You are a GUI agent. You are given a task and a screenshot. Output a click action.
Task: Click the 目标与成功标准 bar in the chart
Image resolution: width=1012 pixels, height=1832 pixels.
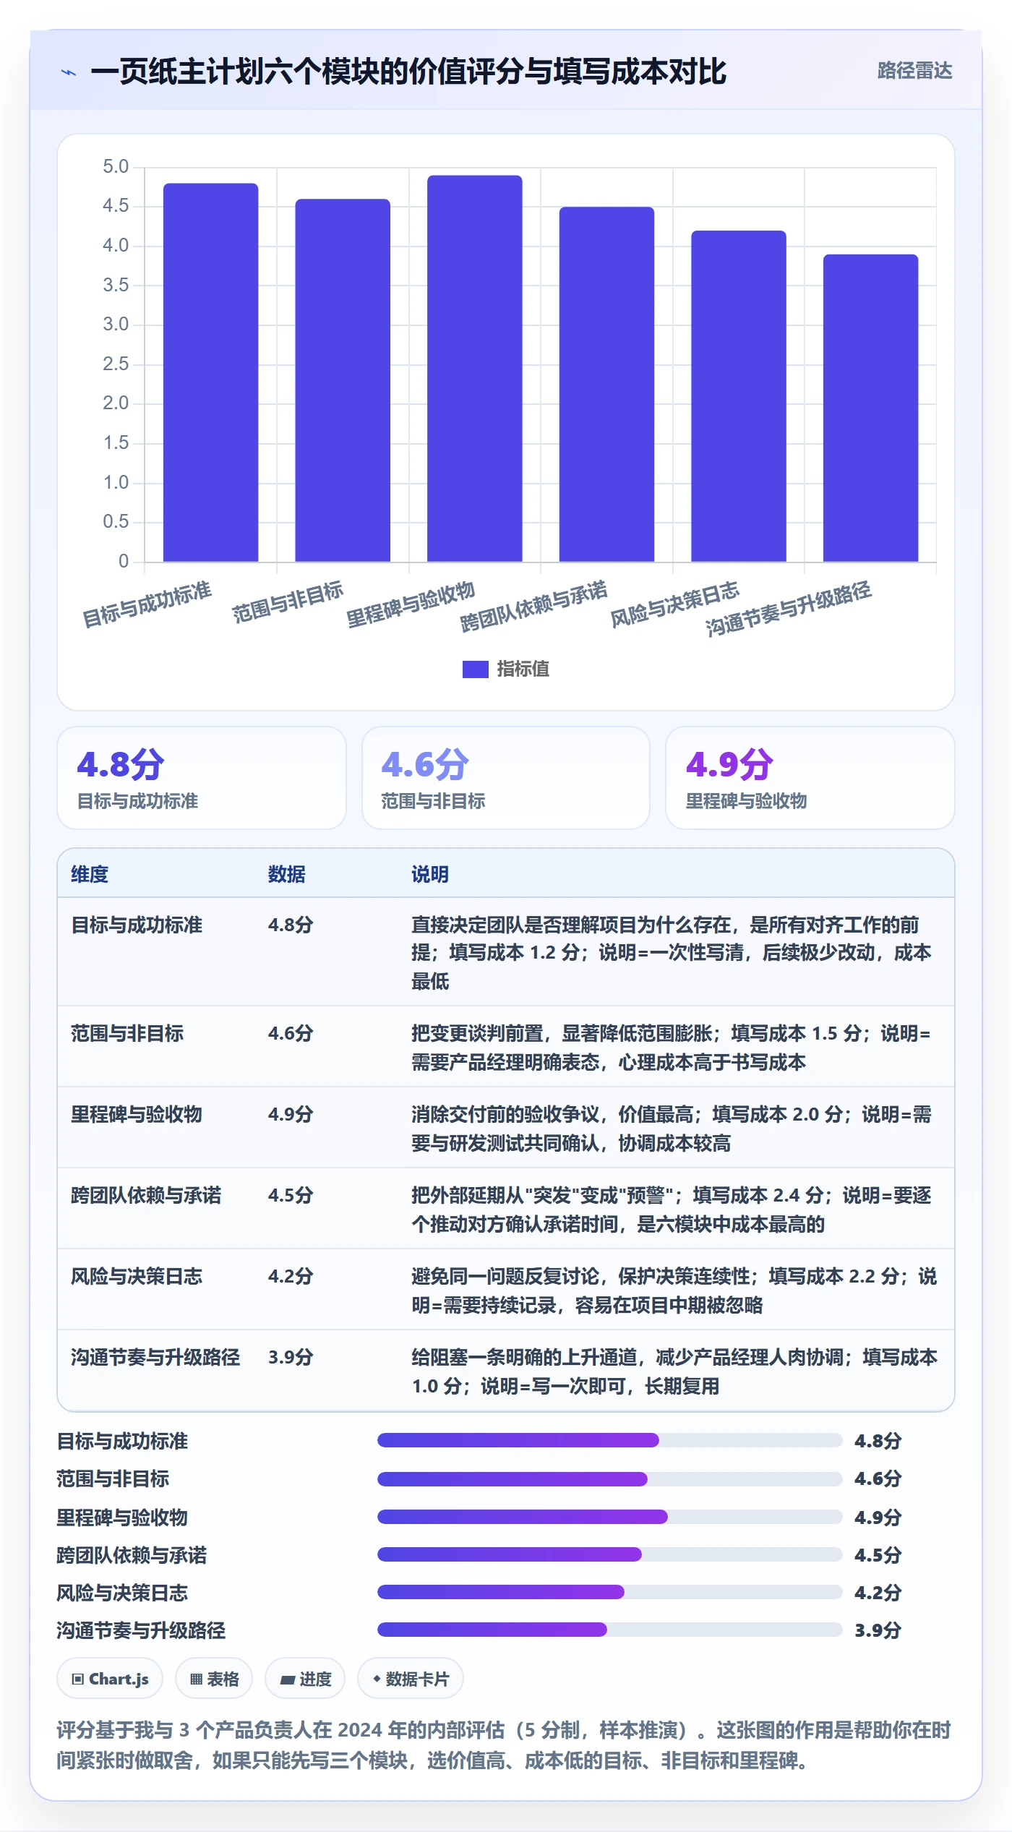(x=210, y=372)
